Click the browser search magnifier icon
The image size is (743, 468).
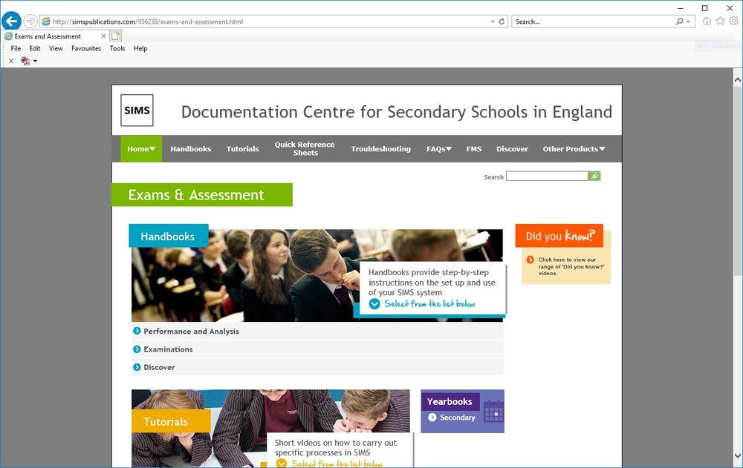click(x=680, y=22)
